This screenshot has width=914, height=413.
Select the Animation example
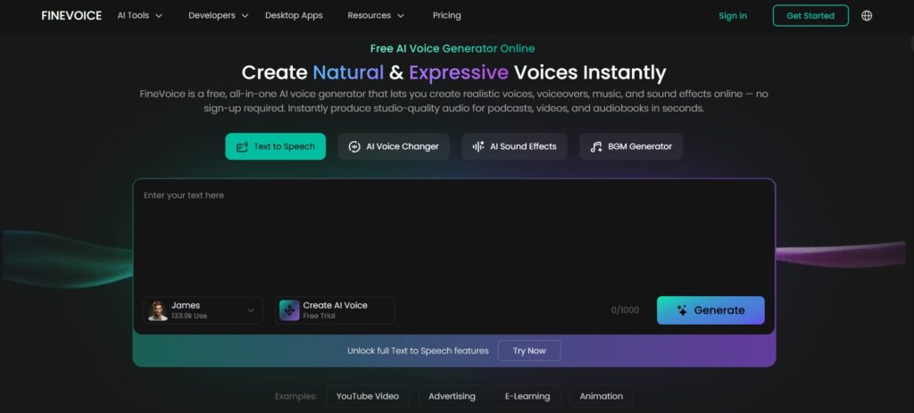click(601, 396)
